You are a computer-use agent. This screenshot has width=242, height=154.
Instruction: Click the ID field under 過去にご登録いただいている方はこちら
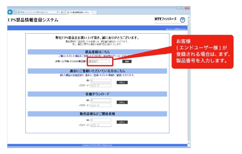point(100,80)
